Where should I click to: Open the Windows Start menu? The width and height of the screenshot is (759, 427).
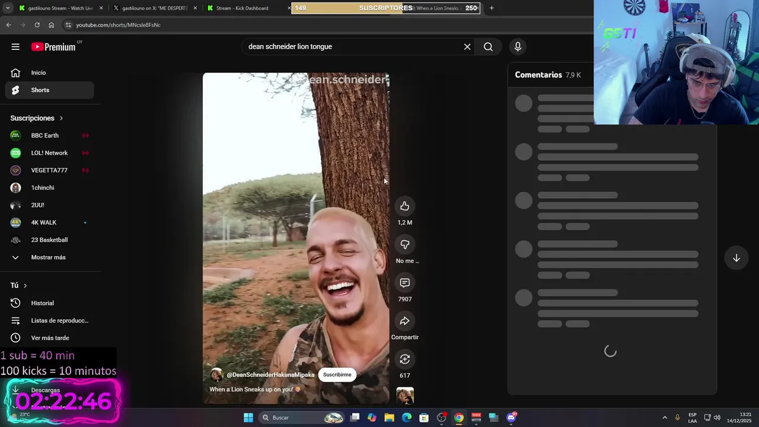point(248,418)
